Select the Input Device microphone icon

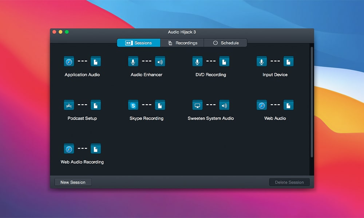(261, 61)
